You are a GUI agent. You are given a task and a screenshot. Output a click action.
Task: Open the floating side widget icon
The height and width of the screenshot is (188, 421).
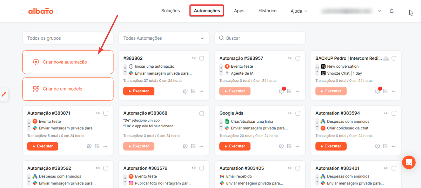(4, 94)
